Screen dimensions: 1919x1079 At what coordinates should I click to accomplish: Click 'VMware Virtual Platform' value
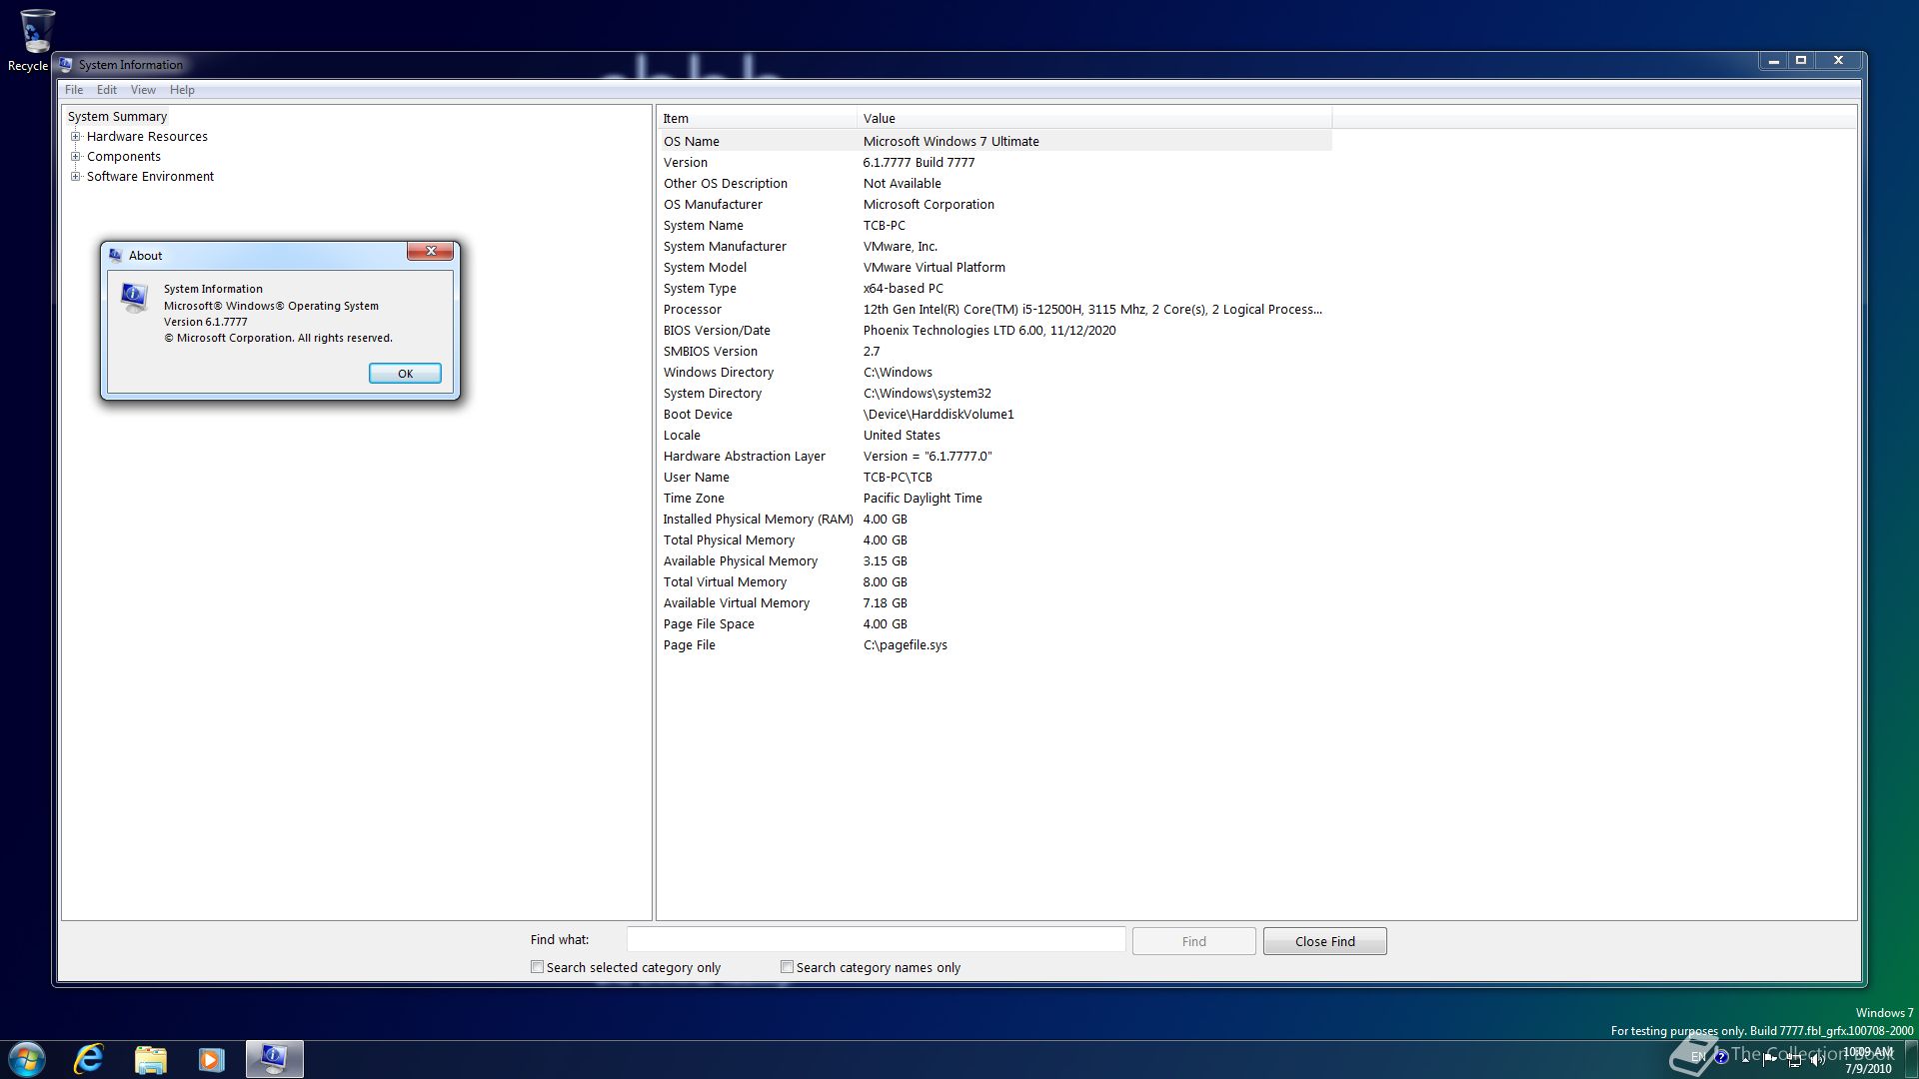coord(935,268)
